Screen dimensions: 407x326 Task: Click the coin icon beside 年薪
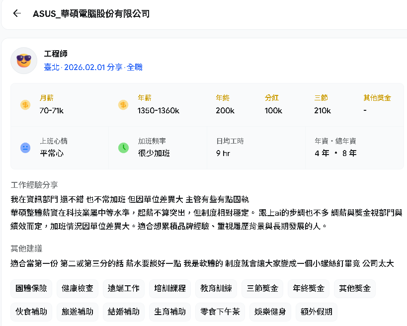pyautogui.click(x=123, y=105)
